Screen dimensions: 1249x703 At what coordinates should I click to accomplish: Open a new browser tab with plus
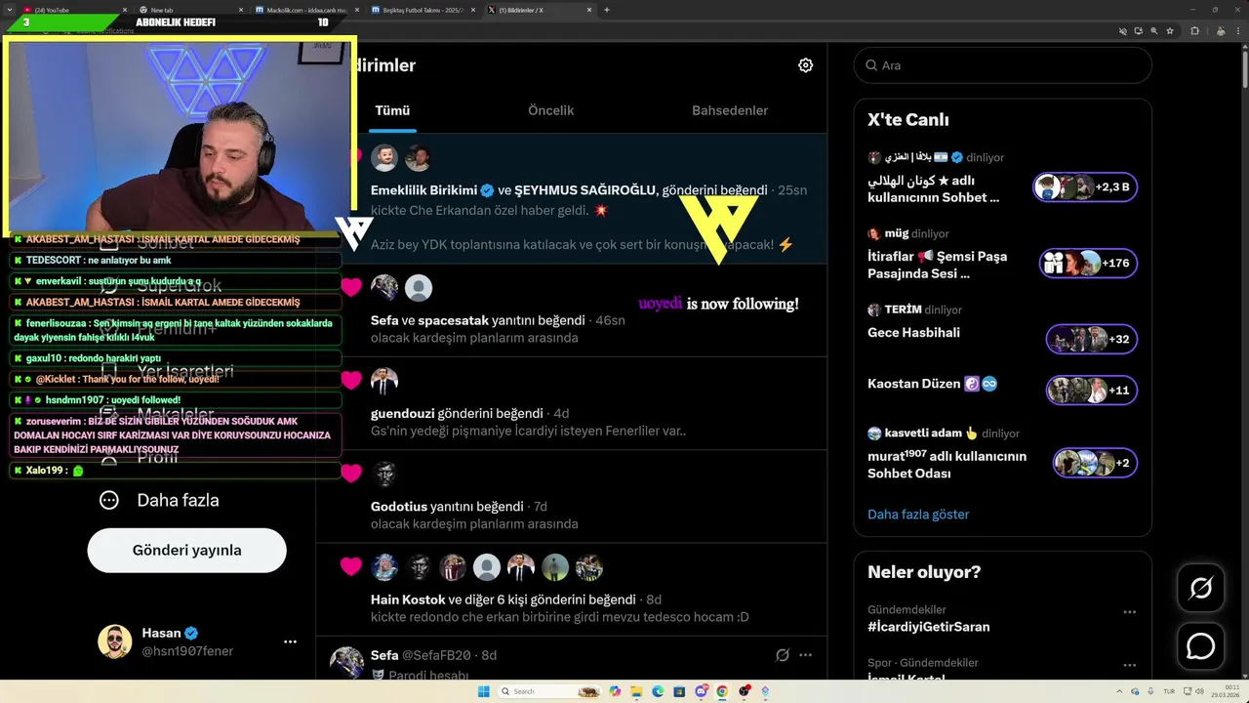click(607, 10)
